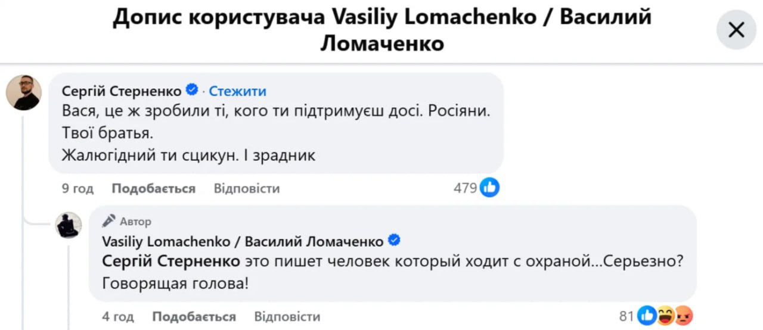Viewport: 763px width, 330px height.
Task: Like the first comment with Подобається
Action: (154, 188)
